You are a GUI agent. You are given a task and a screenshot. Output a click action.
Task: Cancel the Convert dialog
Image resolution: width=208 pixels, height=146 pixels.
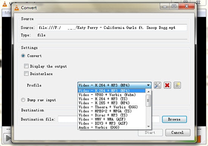click(x=178, y=133)
